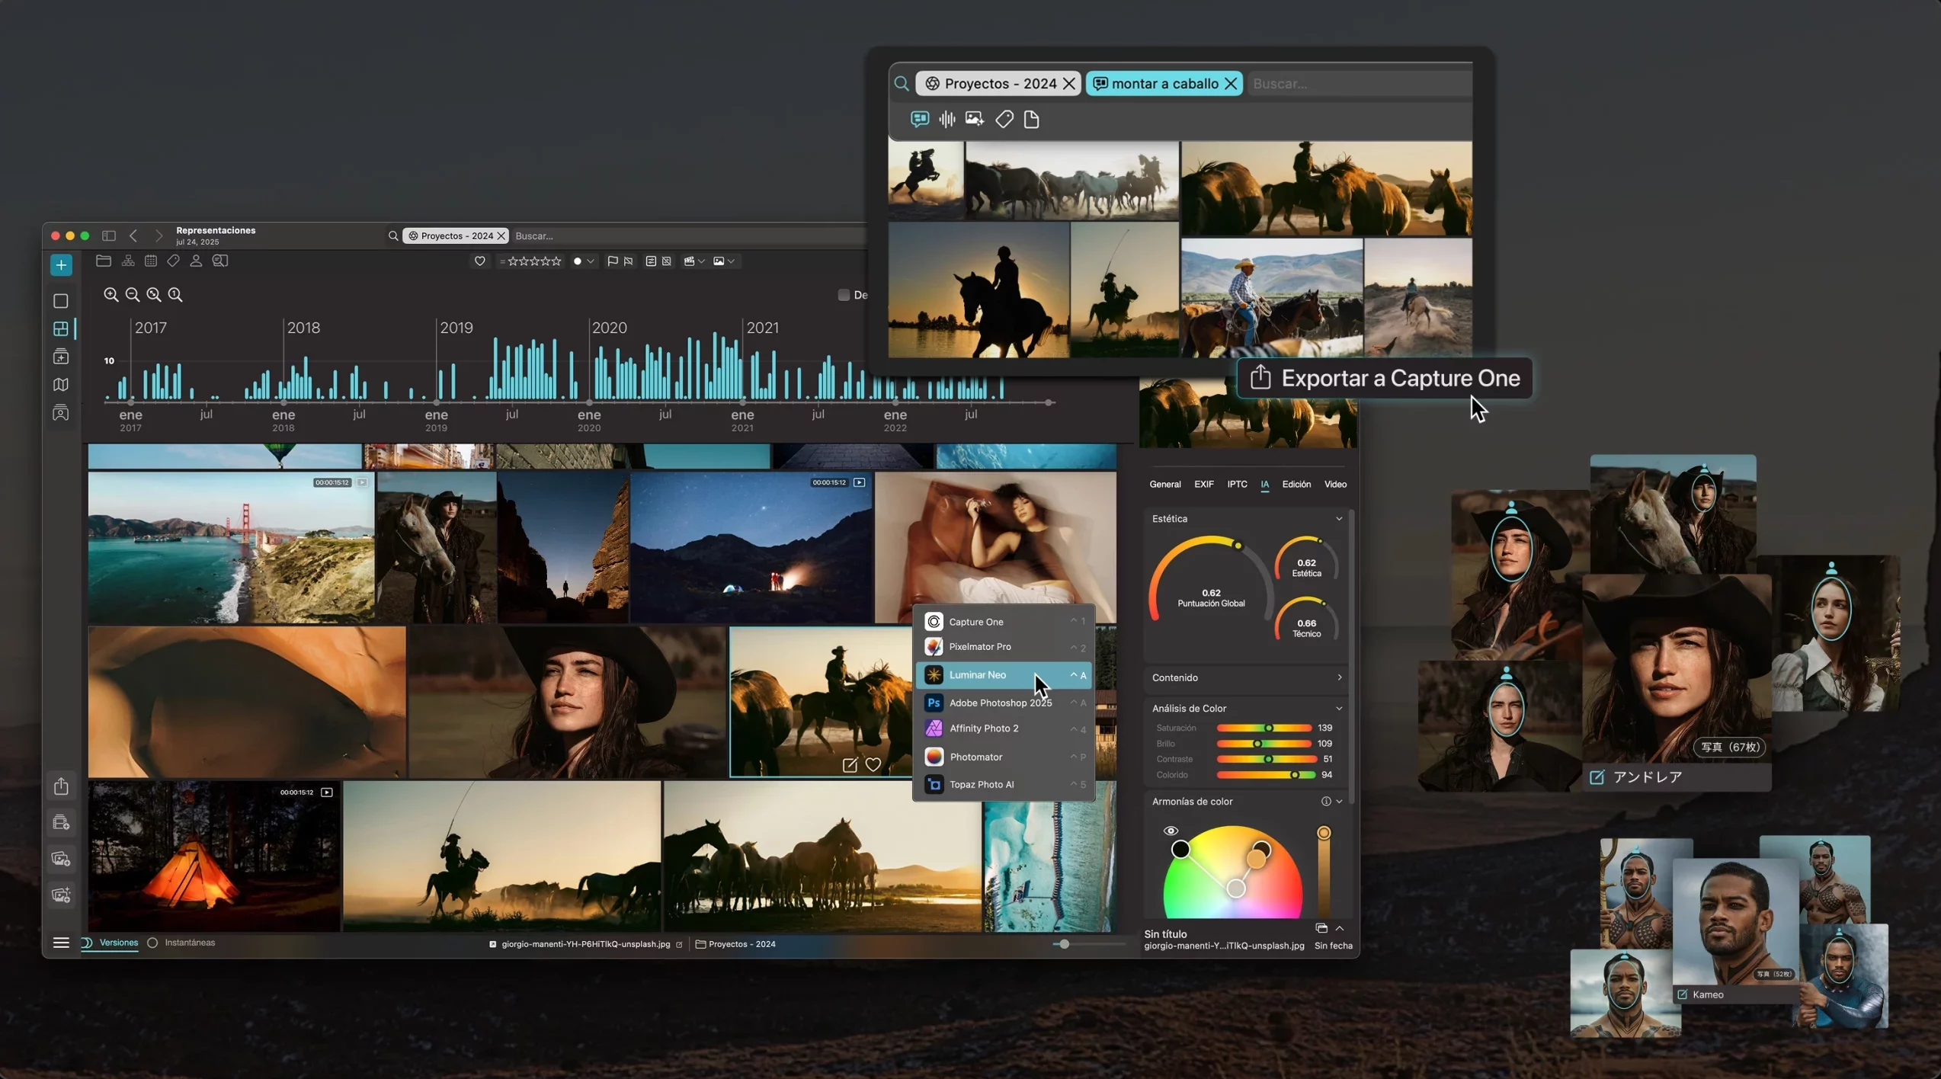Click the Golden Gate Bridge video thumbnail
This screenshot has height=1079, width=1941.
(x=231, y=547)
